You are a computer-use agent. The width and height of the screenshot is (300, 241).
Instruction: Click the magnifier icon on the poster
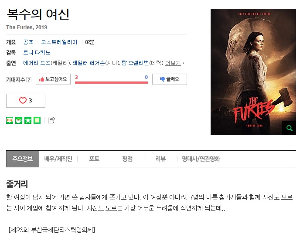click(x=289, y=128)
